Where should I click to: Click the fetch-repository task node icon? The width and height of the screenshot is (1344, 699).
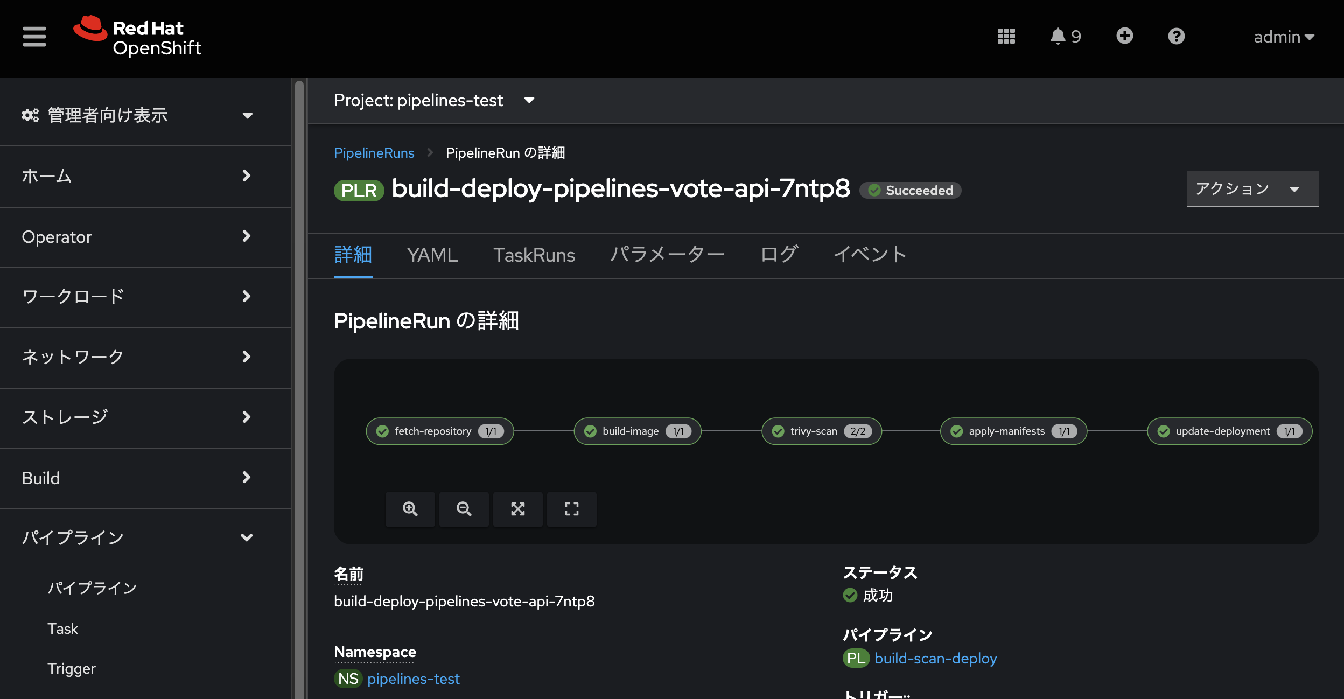tap(383, 430)
